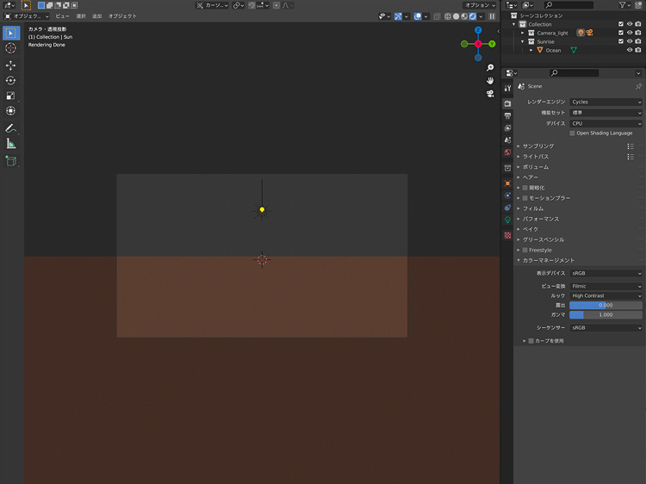Screen dimensions: 646x484
Task: Open the 追加 menu
Action: coord(96,16)
